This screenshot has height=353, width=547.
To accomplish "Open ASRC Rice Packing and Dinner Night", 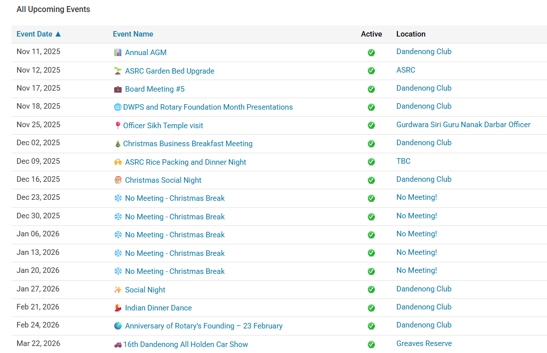I will 186,162.
